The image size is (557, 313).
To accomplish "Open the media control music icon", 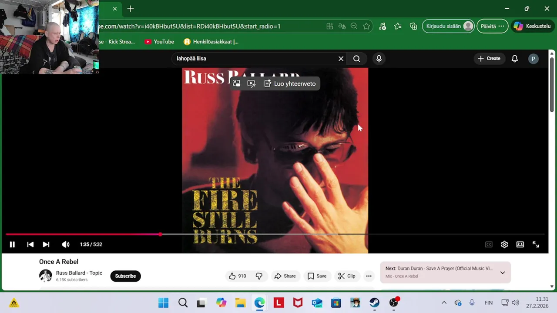I will point(382,26).
